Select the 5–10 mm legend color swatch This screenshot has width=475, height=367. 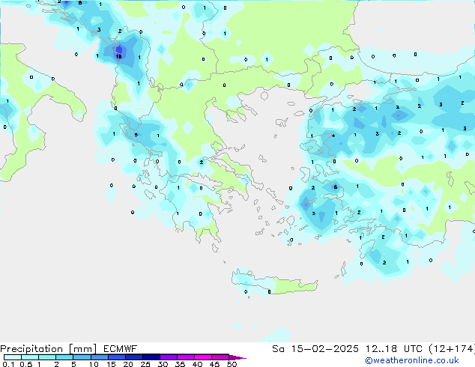tap(82, 357)
